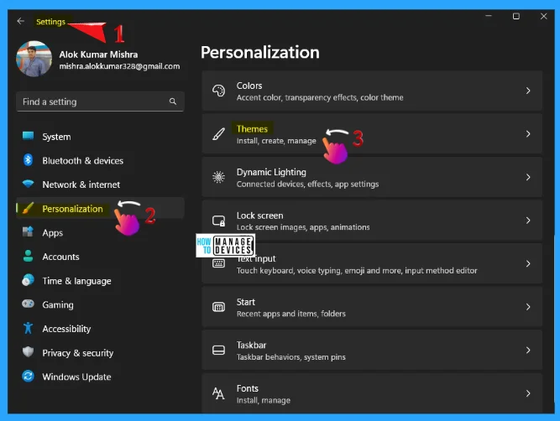The image size is (560, 421).
Task: Click the Windows Update refresh icon
Action: click(28, 376)
